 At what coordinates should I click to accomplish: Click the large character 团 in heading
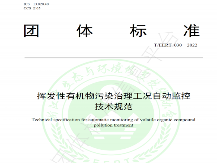click(x=31, y=31)
